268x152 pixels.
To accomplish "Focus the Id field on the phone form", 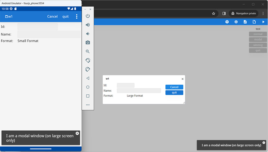I will pyautogui.click(x=38, y=27).
